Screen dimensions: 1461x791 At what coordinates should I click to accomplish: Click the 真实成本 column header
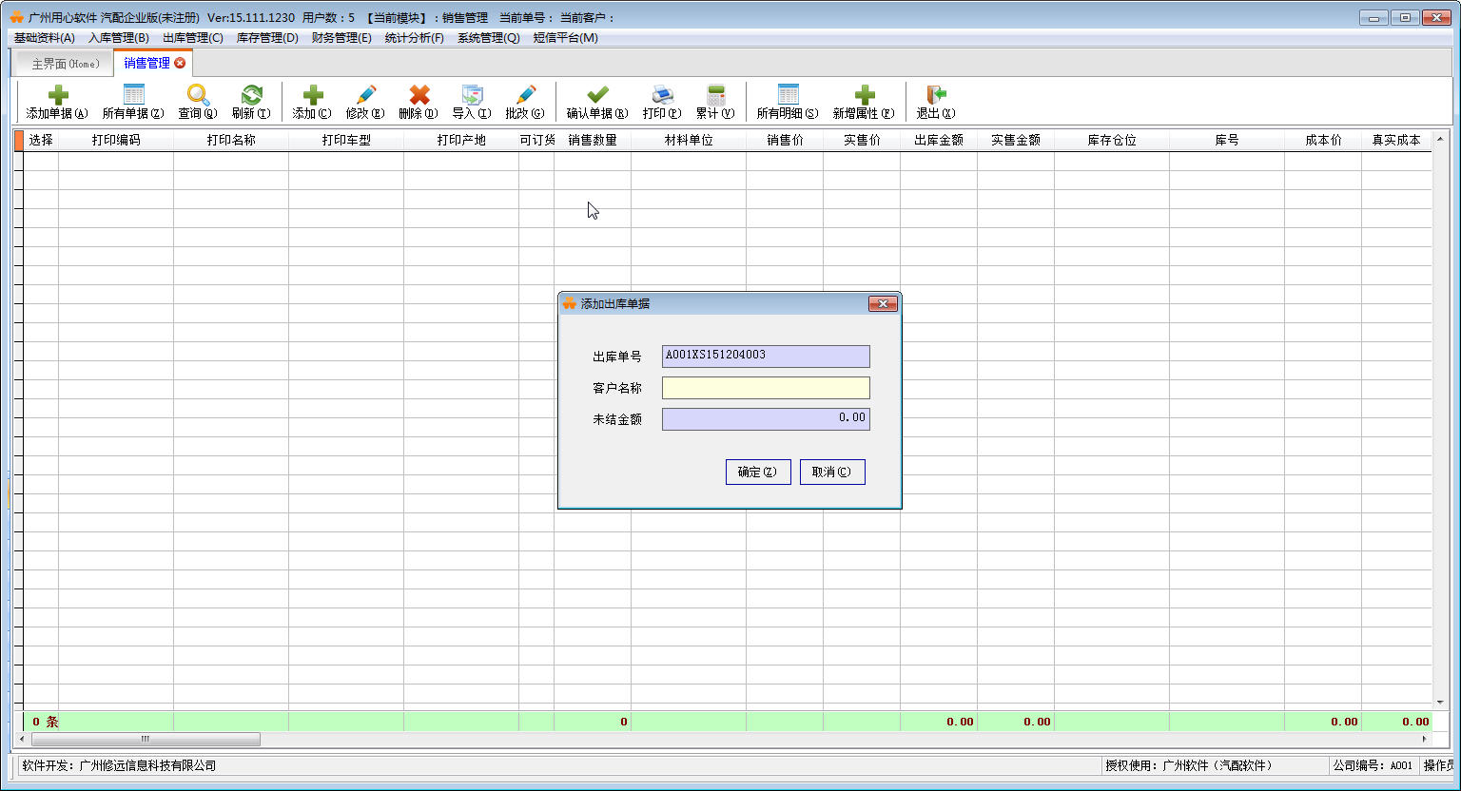click(x=1396, y=140)
